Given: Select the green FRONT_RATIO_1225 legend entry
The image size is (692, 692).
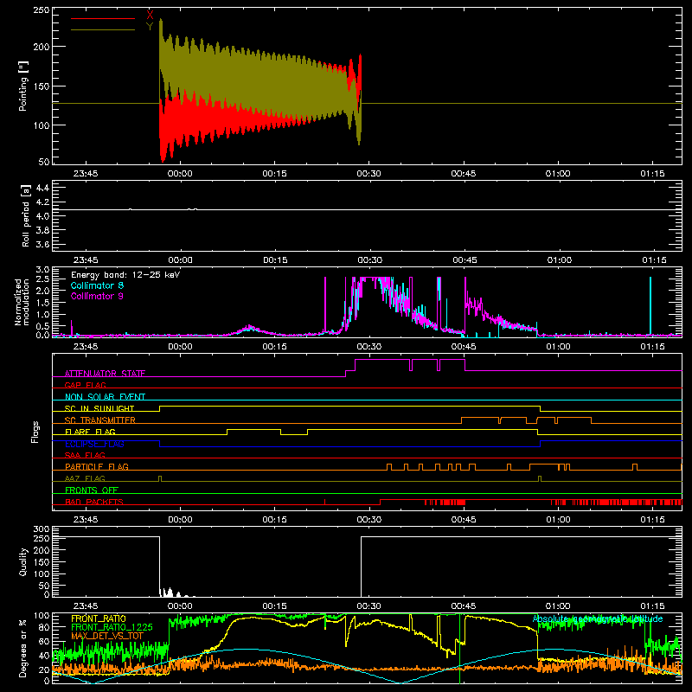Looking at the screenshot, I should coord(112,627).
